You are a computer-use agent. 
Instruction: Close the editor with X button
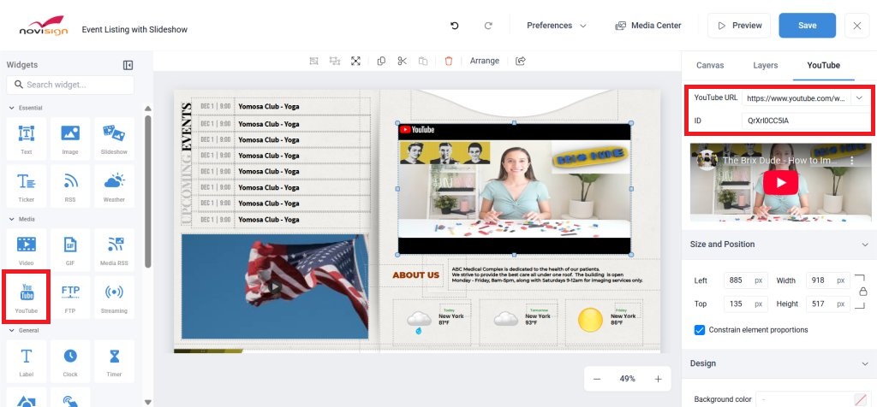click(856, 26)
